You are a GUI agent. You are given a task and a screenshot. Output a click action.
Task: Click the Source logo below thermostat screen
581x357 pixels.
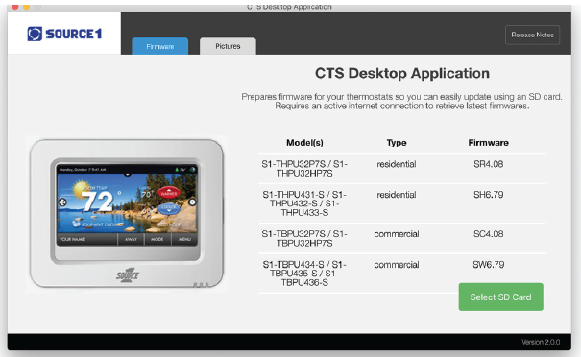point(128,275)
